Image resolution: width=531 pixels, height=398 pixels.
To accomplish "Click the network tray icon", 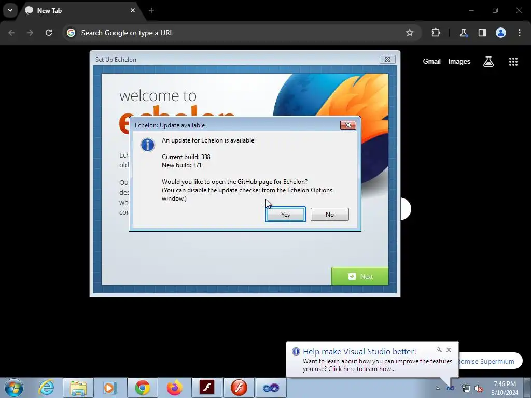I will pyautogui.click(x=466, y=388).
